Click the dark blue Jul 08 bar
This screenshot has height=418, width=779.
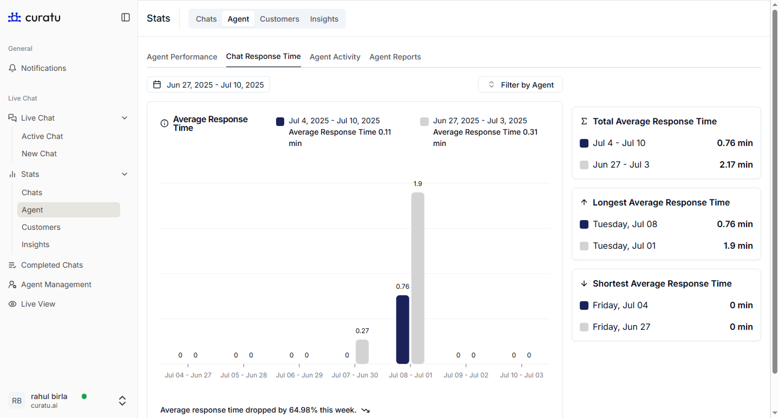402,329
